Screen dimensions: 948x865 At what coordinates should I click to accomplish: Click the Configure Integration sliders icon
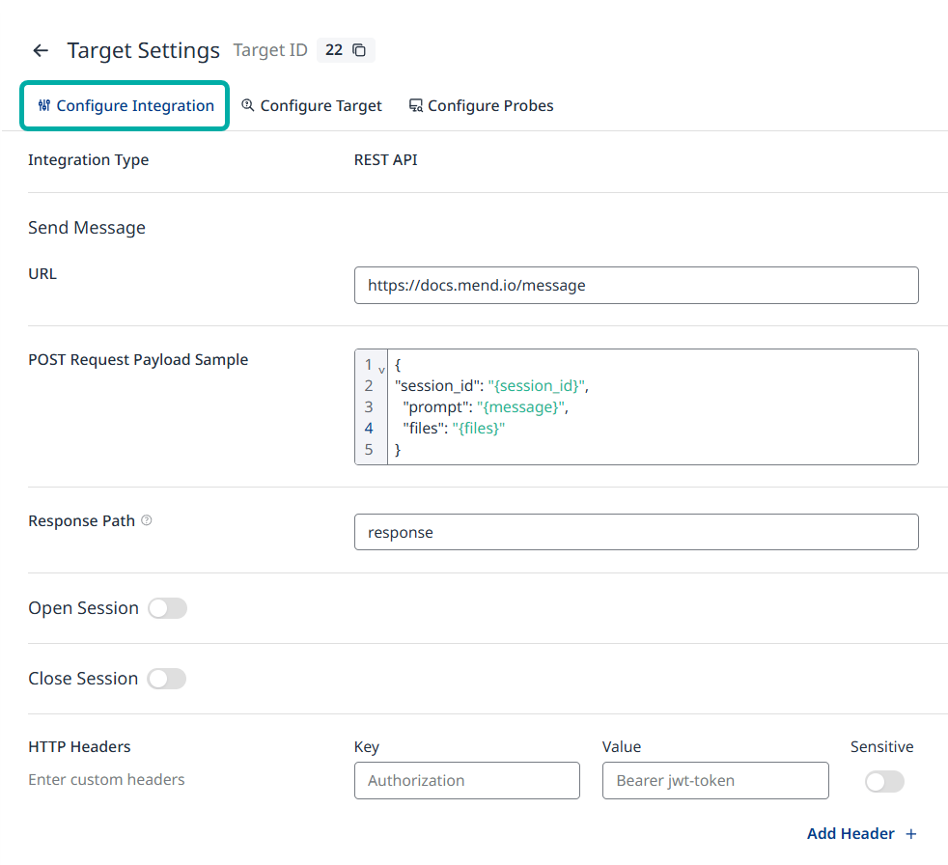[43, 106]
